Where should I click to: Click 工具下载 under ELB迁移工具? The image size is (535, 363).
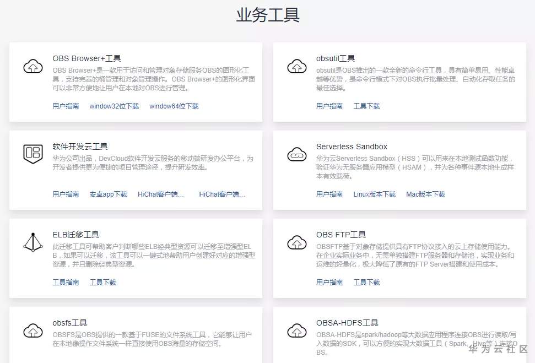pyautogui.click(x=103, y=282)
